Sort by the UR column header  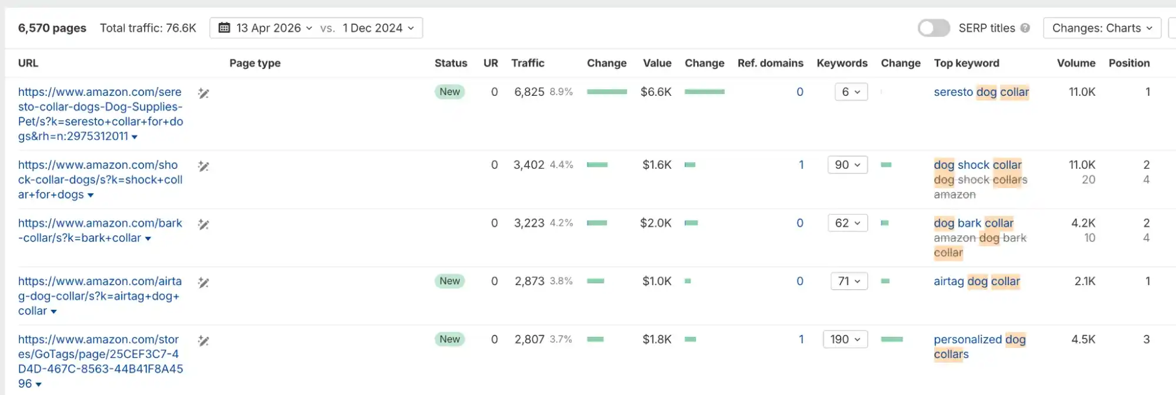[491, 63]
